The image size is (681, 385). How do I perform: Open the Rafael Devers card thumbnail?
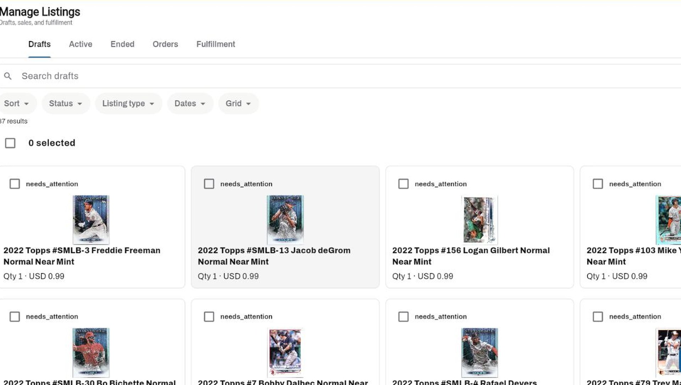[480, 352]
